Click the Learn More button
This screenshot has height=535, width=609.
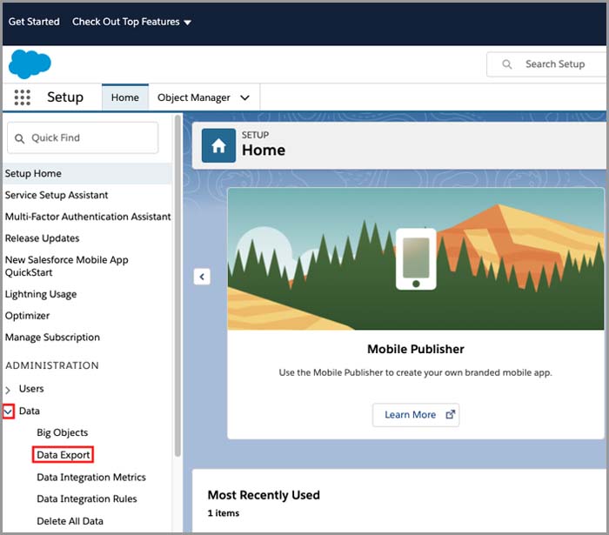pyautogui.click(x=415, y=415)
